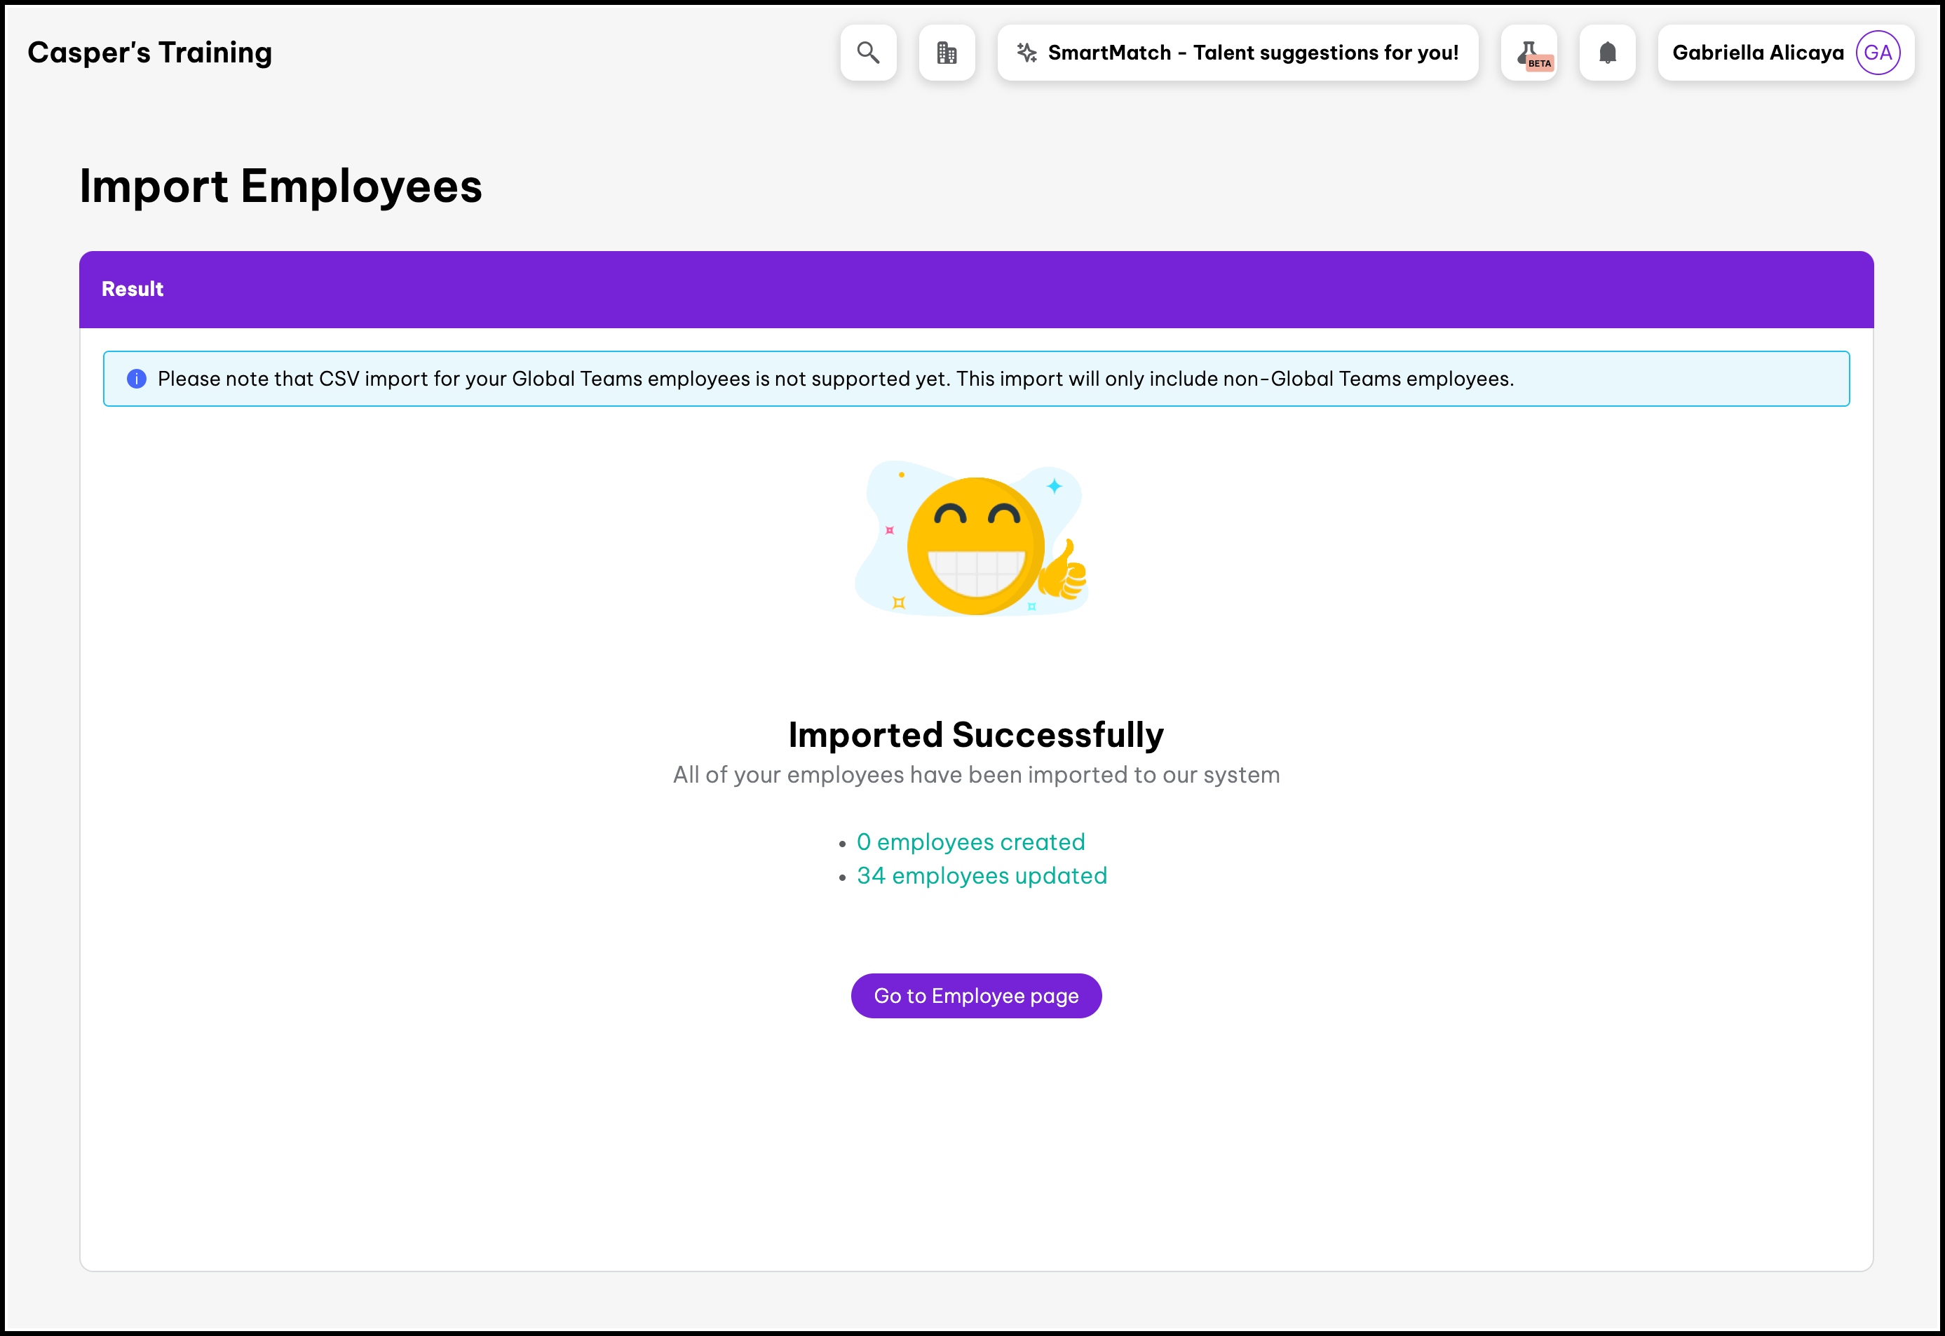Select the '0 employees created' line
Image resolution: width=1945 pixels, height=1336 pixels.
coord(970,842)
